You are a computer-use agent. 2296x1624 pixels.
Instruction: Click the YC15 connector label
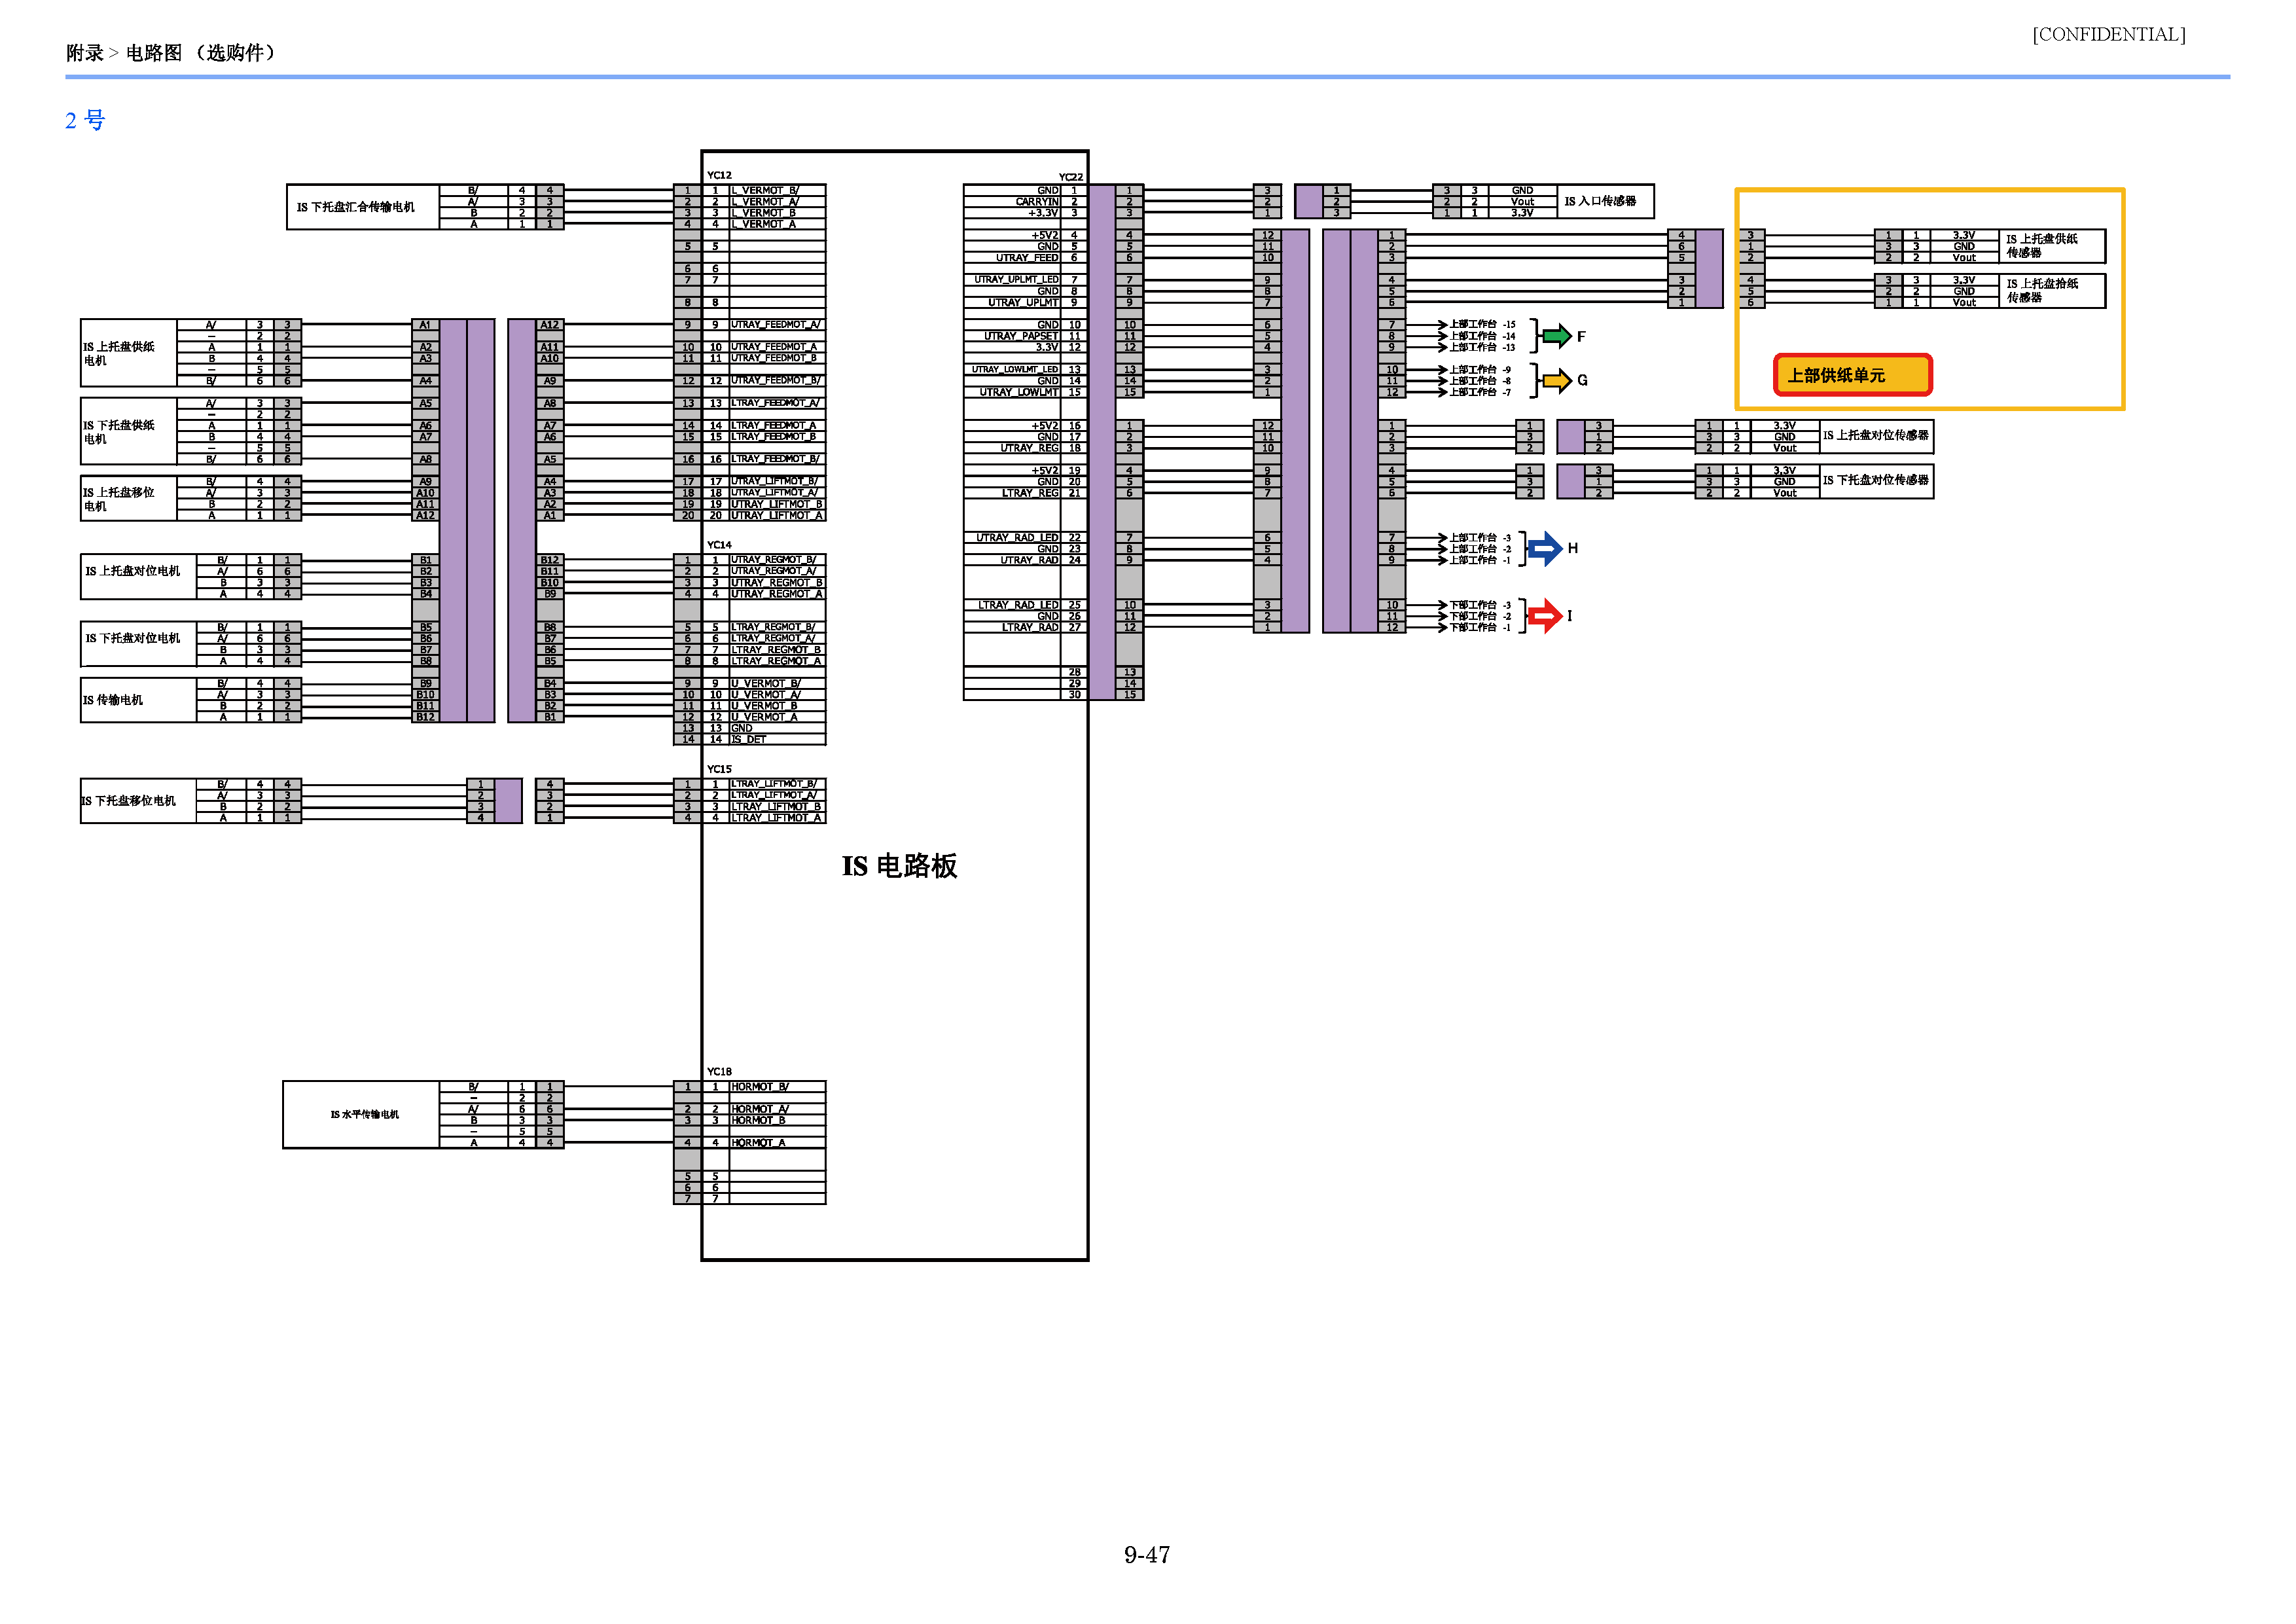[719, 769]
